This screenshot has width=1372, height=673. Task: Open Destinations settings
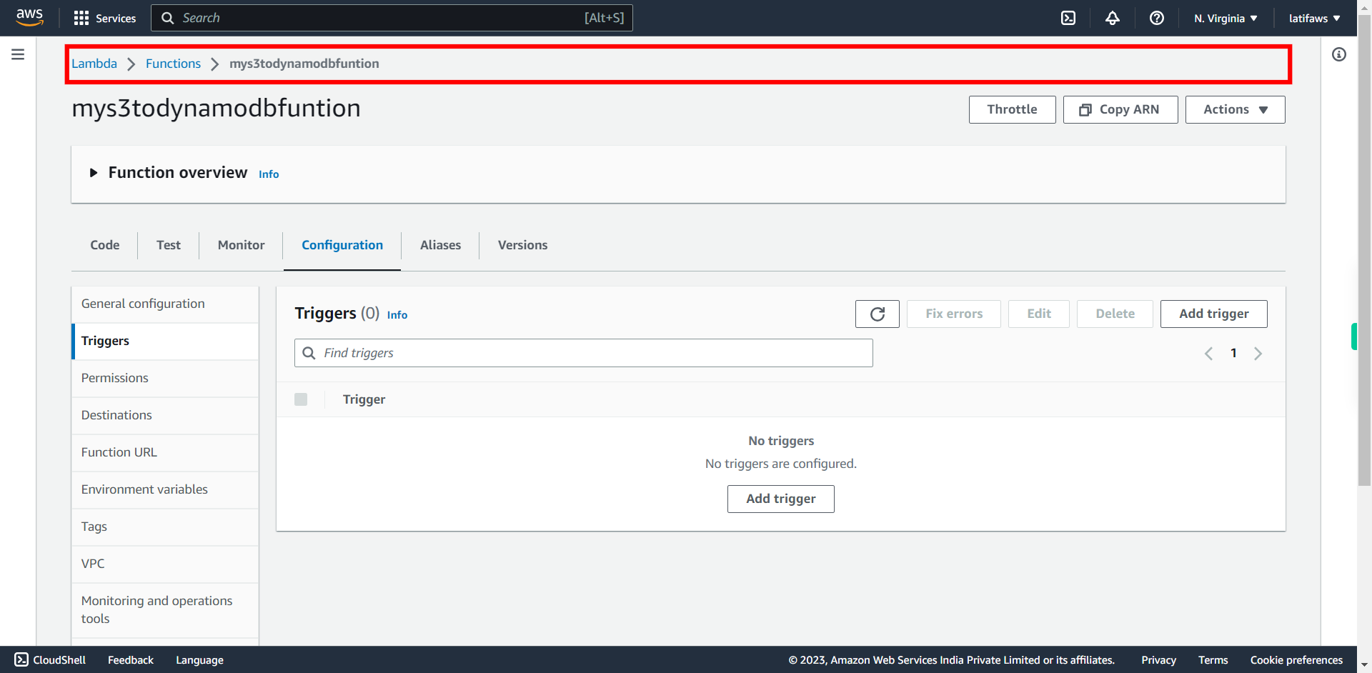165,416
